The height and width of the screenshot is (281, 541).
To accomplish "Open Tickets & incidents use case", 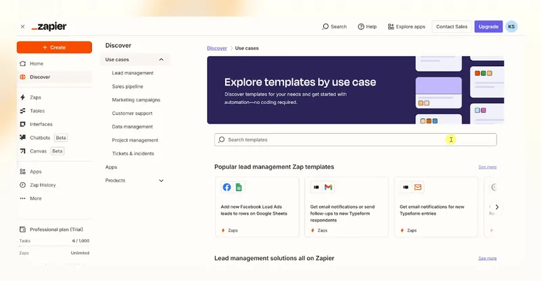I will click(x=133, y=154).
